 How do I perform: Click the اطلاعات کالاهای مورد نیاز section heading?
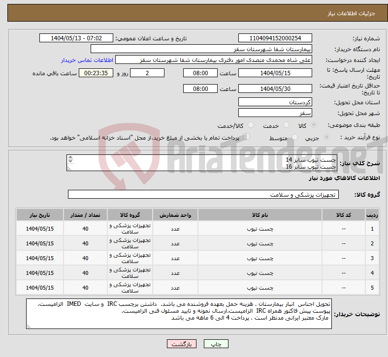click(344, 178)
